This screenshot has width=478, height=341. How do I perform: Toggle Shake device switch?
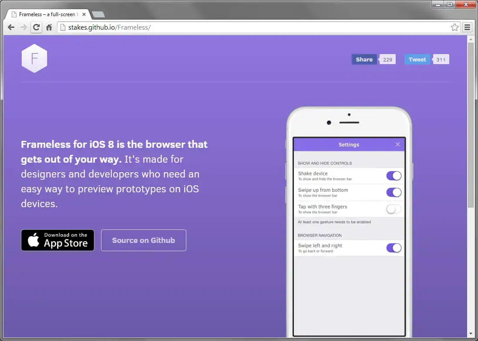(394, 176)
